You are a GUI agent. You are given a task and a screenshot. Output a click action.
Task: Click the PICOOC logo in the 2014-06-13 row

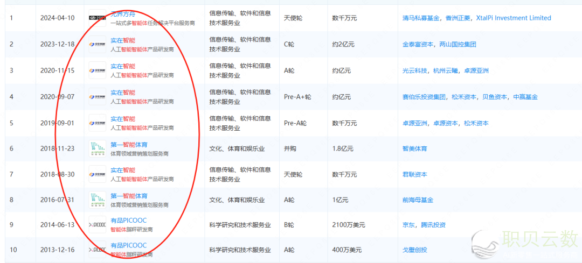click(x=98, y=225)
